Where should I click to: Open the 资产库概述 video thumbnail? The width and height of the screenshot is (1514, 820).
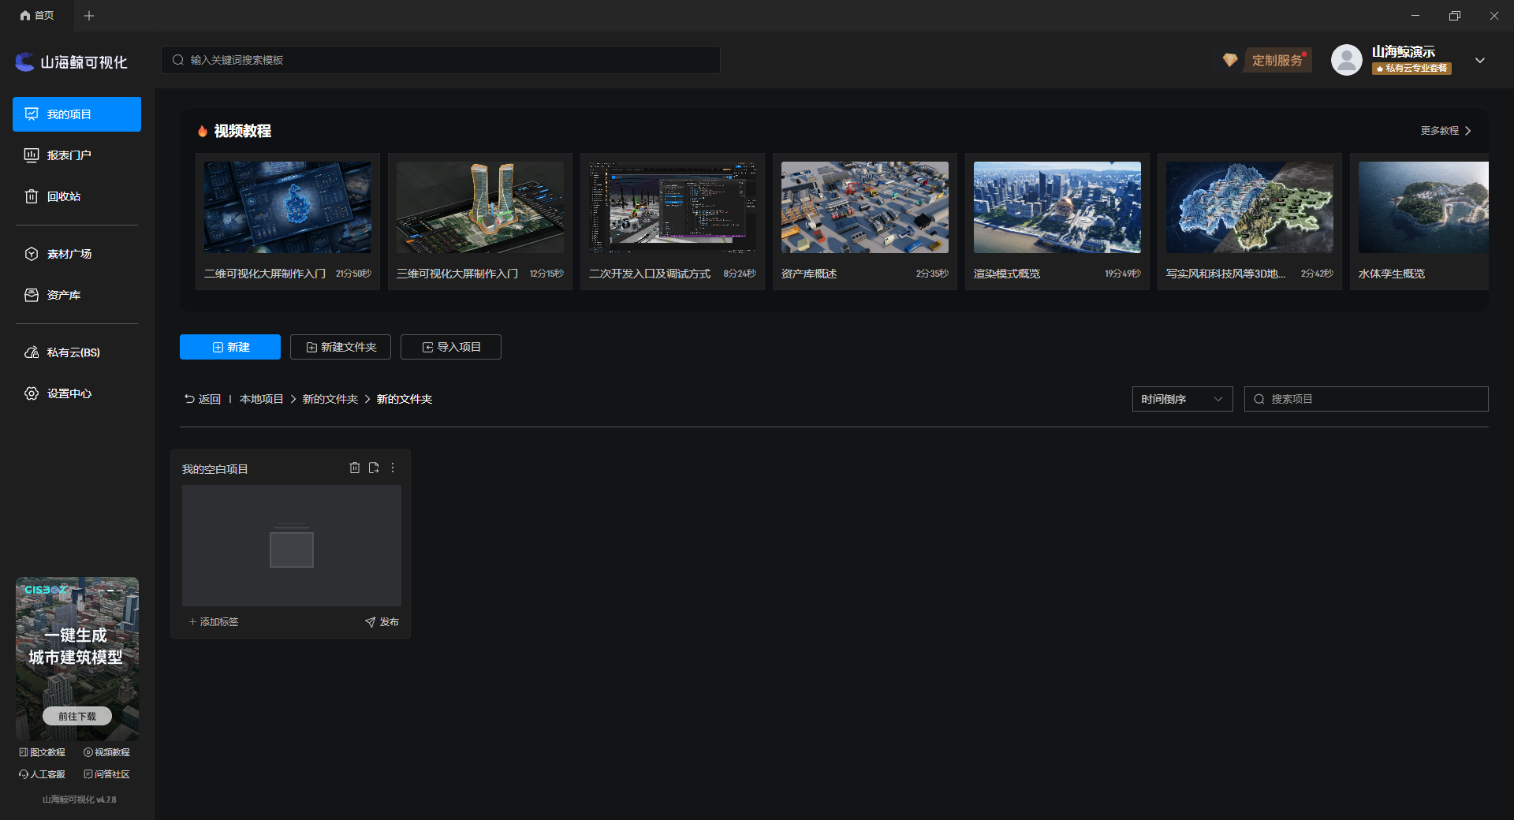[865, 207]
